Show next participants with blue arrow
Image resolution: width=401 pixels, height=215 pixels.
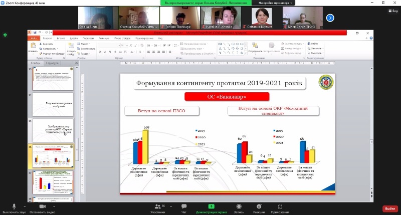point(330,18)
